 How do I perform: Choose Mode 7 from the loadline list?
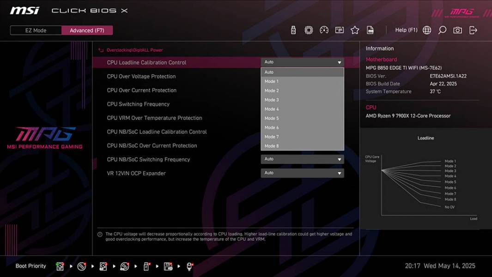302,137
